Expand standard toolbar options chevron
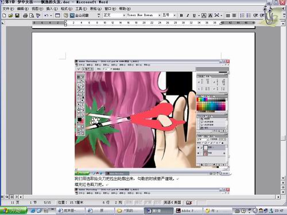The width and height of the screenshot is (287, 215). [x=99, y=15]
